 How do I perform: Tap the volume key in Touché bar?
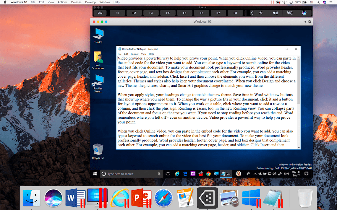(275, 13)
